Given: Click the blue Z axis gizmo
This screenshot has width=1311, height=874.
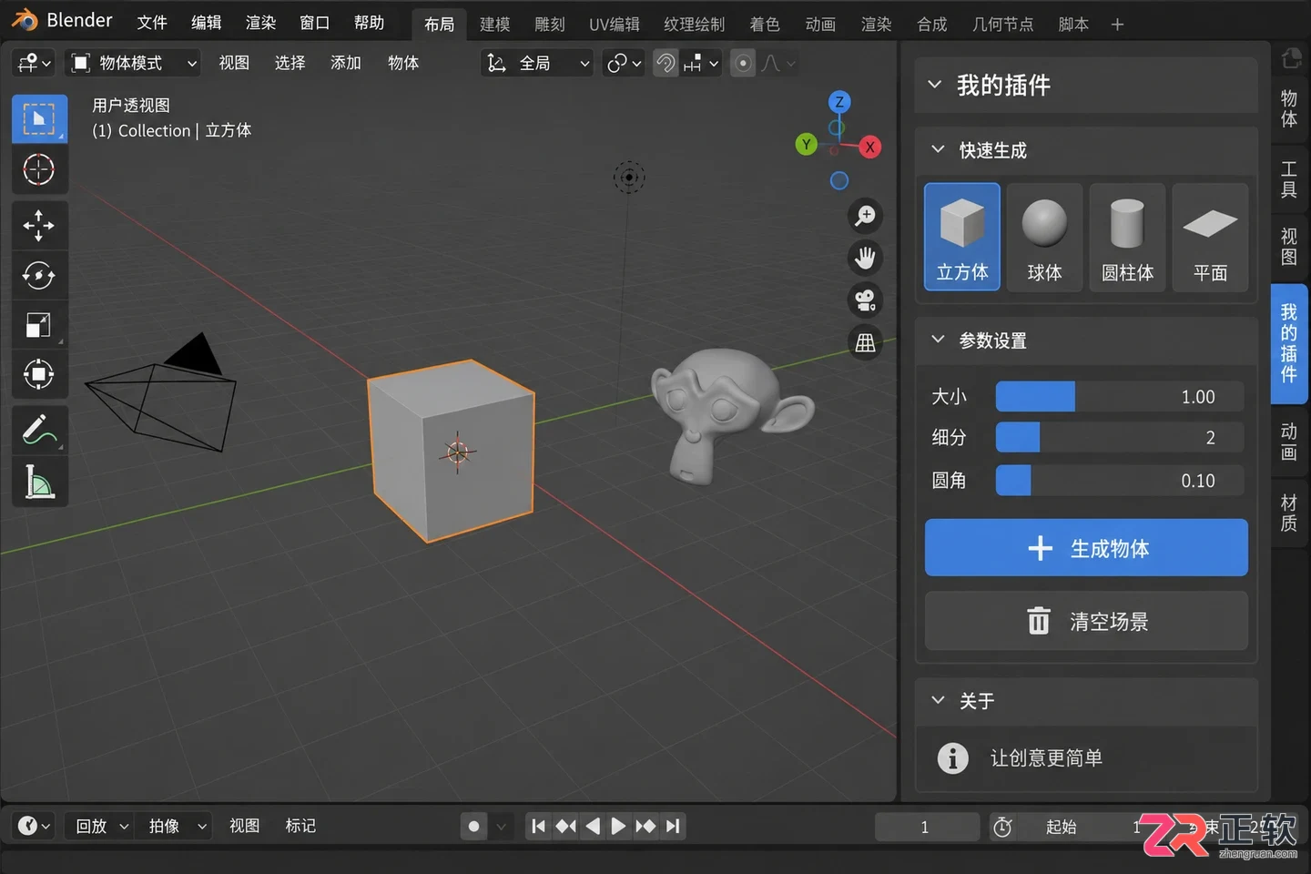Looking at the screenshot, I should click(x=839, y=102).
